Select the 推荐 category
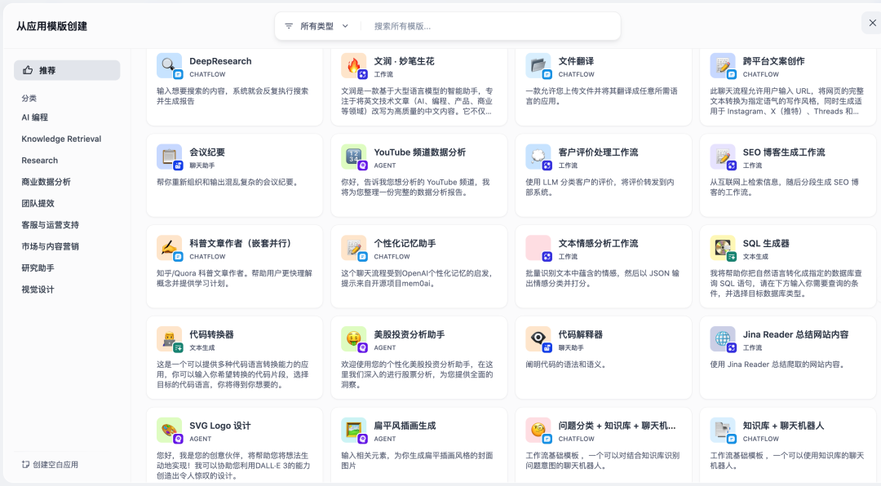 (x=67, y=70)
